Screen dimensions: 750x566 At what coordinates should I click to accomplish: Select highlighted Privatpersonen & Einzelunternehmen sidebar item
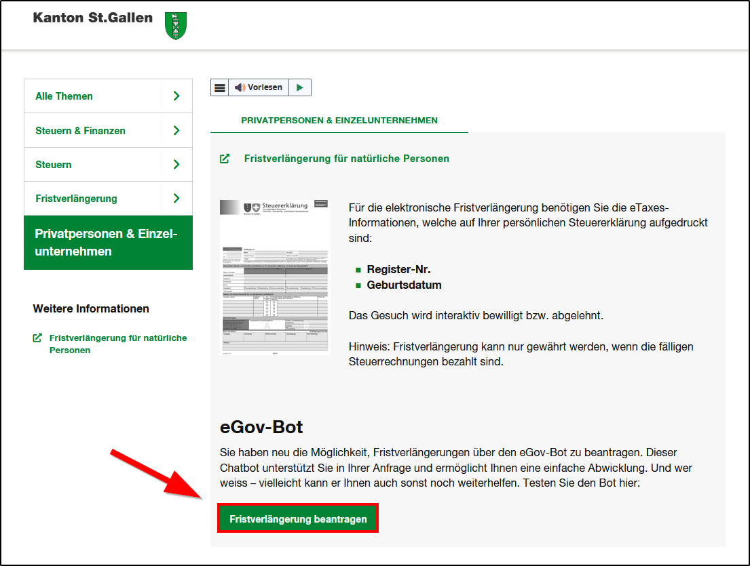(107, 243)
